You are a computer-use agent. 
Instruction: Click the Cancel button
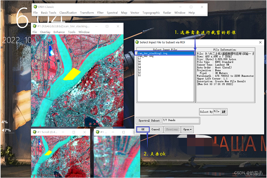(156, 129)
